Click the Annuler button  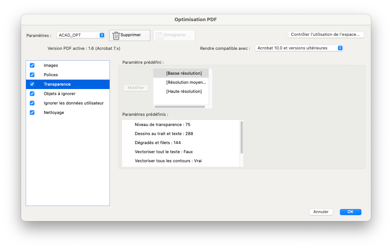(321, 212)
